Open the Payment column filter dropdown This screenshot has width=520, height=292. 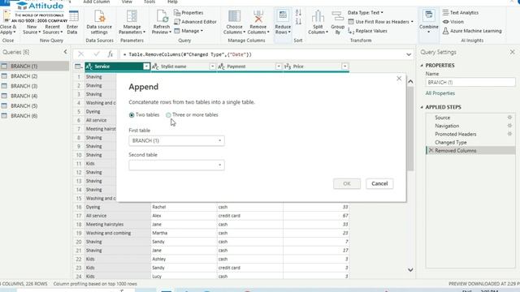[x=279, y=67]
